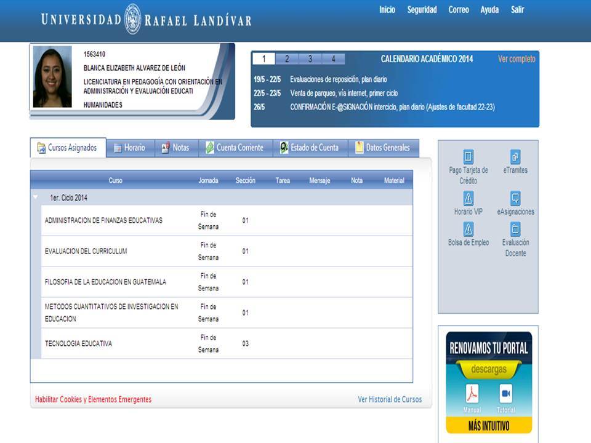This screenshot has height=443, width=591.
Task: Show calendar page 3
Action: (x=310, y=59)
